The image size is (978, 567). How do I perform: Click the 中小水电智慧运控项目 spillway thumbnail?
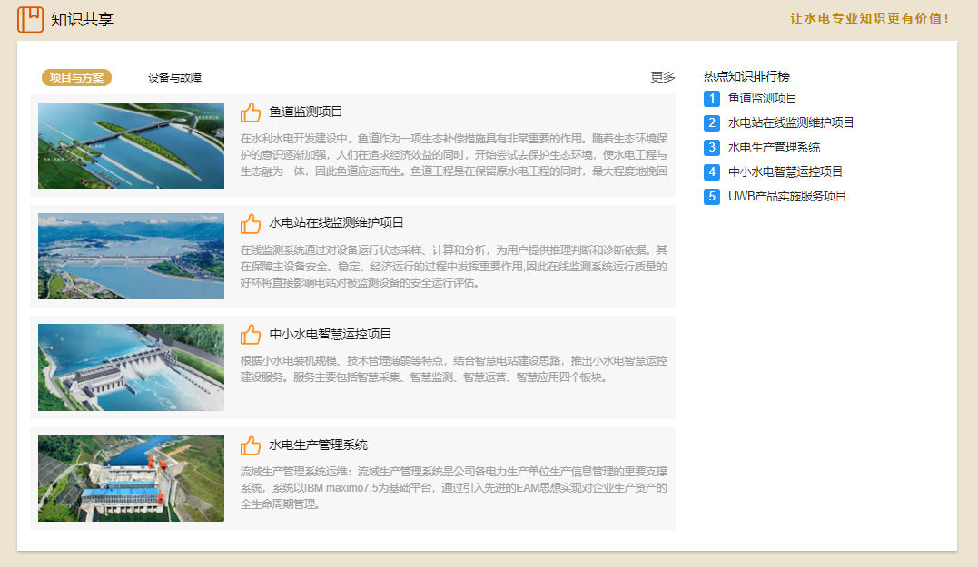pos(131,367)
